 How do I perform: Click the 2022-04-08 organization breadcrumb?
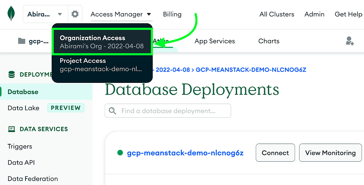coord(173,69)
